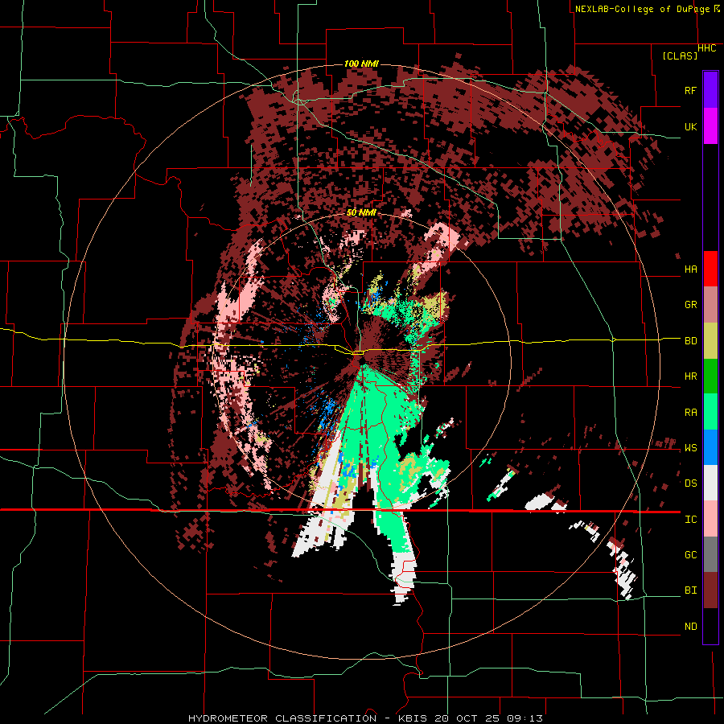Click the 100 NMI range ring label
The height and width of the screenshot is (724, 724).
[x=361, y=64]
